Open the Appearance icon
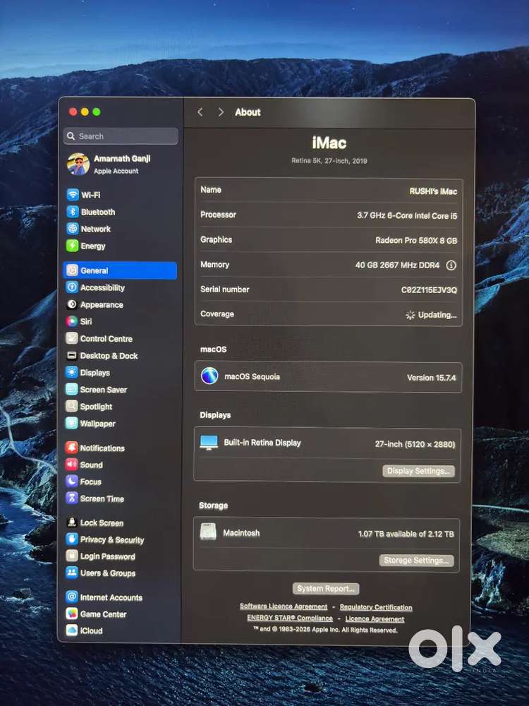The width and height of the screenshot is (529, 706). (x=72, y=304)
